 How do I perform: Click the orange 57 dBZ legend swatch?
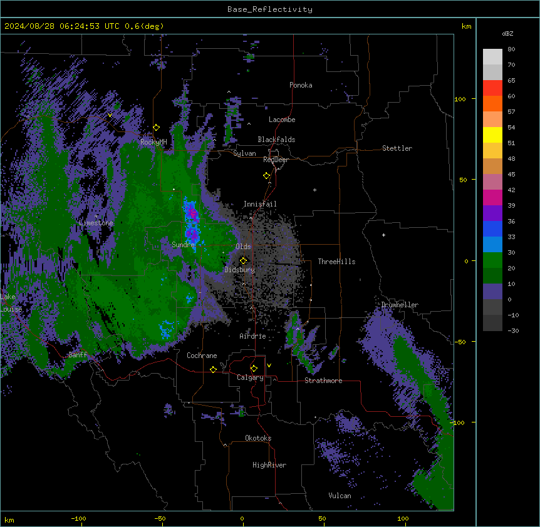492,103
